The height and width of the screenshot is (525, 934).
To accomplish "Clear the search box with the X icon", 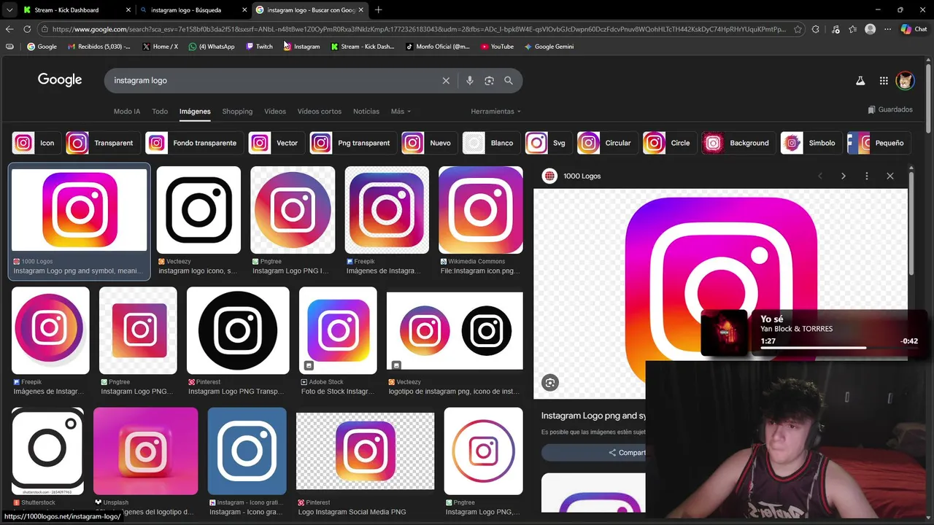I will [x=446, y=81].
